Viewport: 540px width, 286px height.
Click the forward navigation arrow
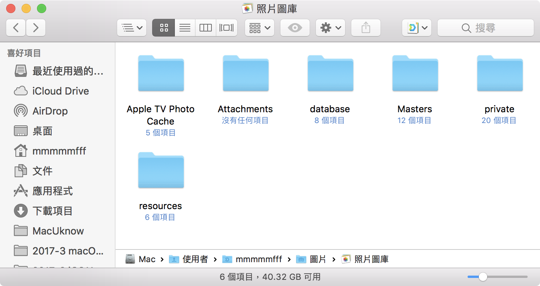tap(36, 28)
